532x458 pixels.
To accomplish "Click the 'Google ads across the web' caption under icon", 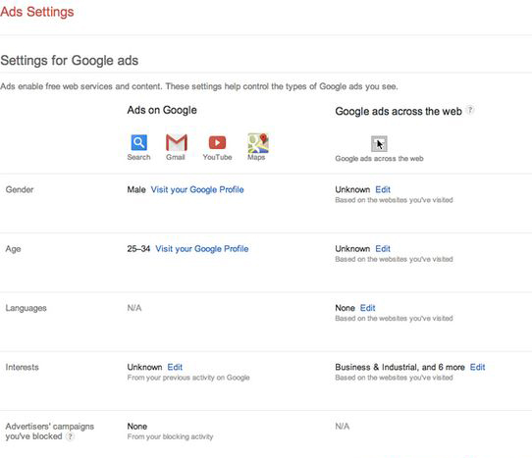I will point(379,158).
